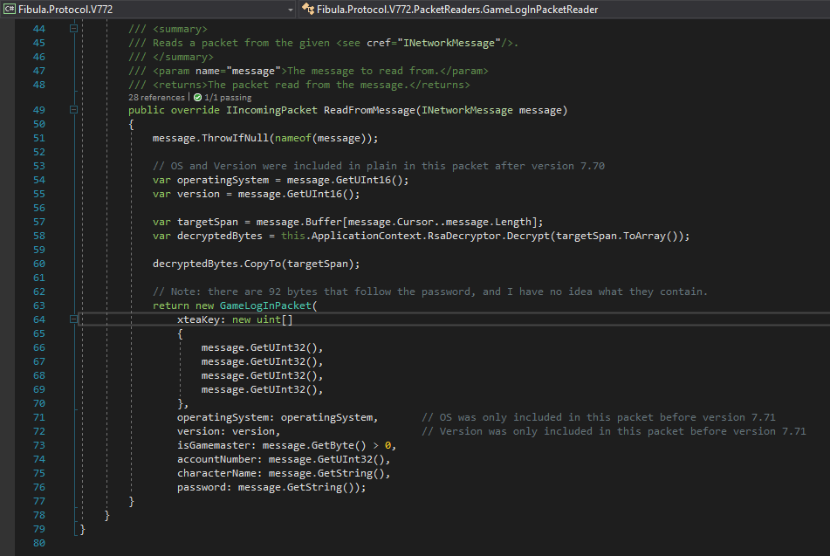Screen dimensions: 830x556
Task: Click RsaDecryptor on line 58
Action: pos(463,236)
